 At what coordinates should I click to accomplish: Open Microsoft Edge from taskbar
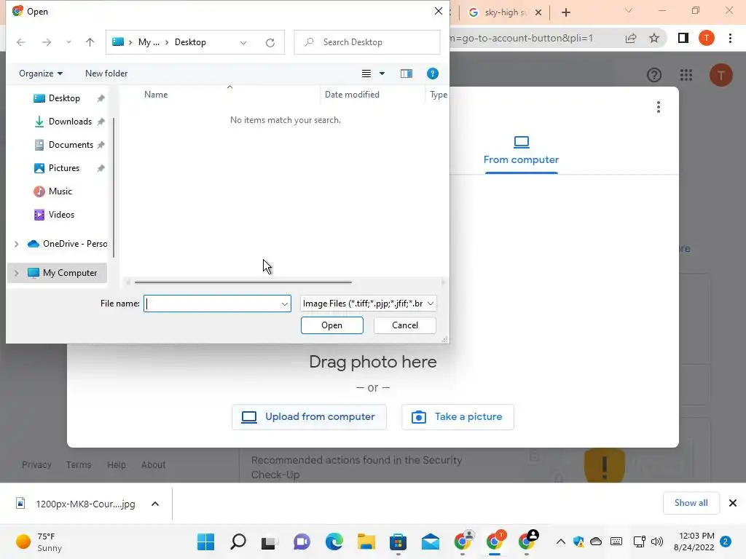(x=334, y=542)
